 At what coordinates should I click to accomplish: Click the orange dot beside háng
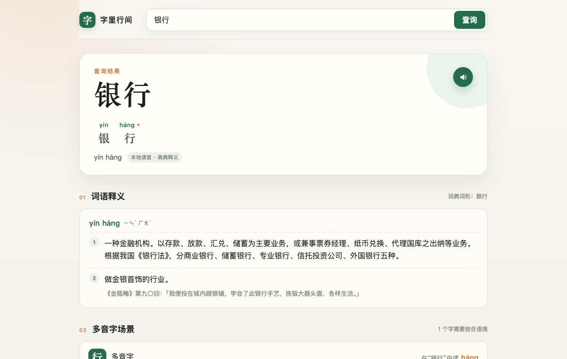138,125
